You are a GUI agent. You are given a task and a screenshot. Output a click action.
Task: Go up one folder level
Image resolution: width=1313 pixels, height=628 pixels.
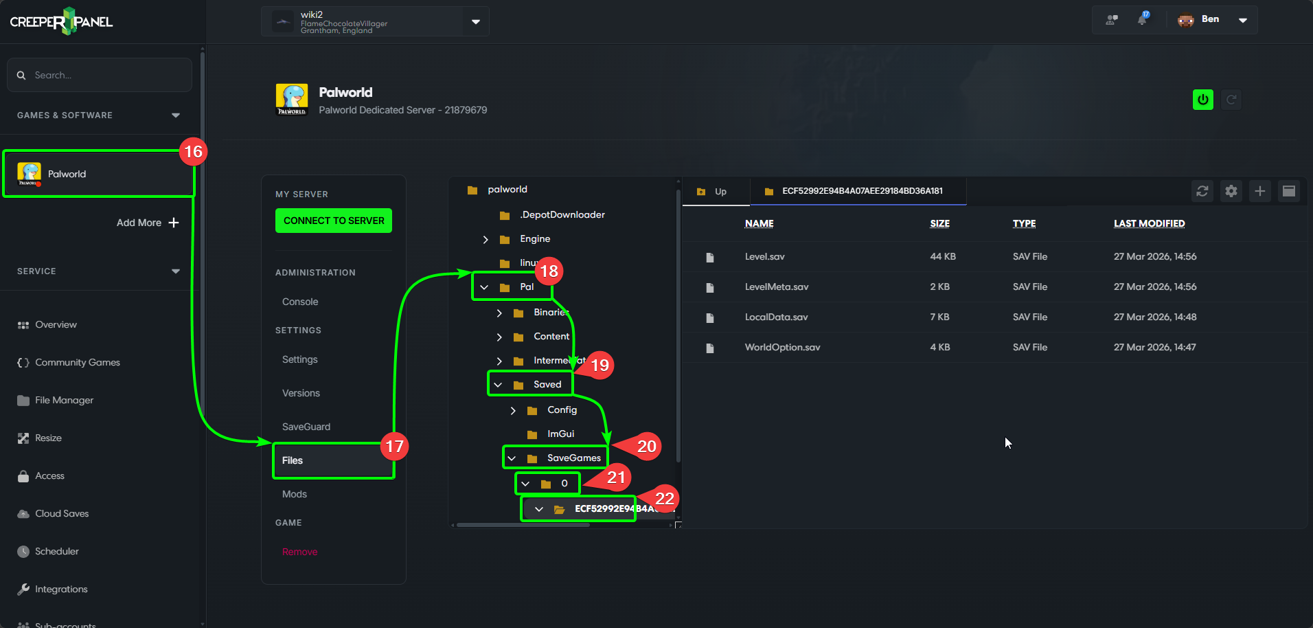click(x=712, y=192)
